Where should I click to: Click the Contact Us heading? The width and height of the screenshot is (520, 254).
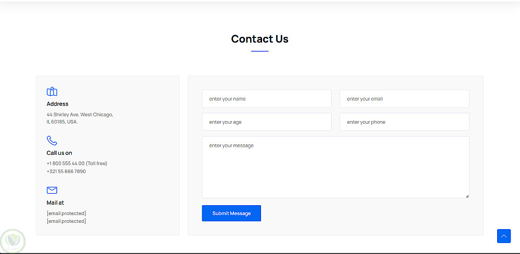coord(259,39)
